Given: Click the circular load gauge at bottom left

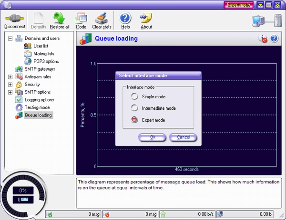Looking at the screenshot, I should pos(22,195).
